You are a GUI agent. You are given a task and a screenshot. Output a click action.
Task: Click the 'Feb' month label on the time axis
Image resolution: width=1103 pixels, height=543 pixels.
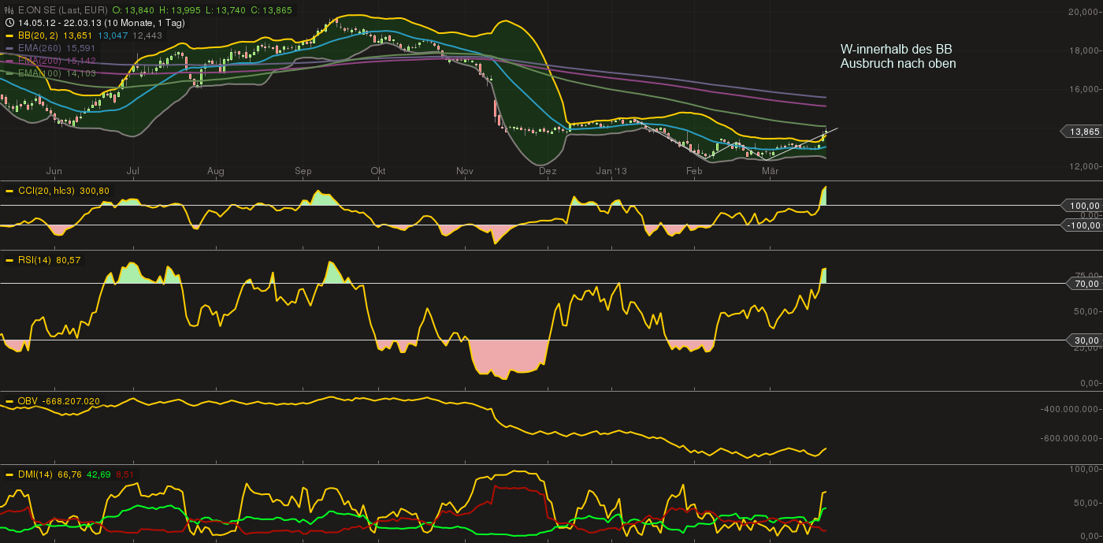coord(694,171)
